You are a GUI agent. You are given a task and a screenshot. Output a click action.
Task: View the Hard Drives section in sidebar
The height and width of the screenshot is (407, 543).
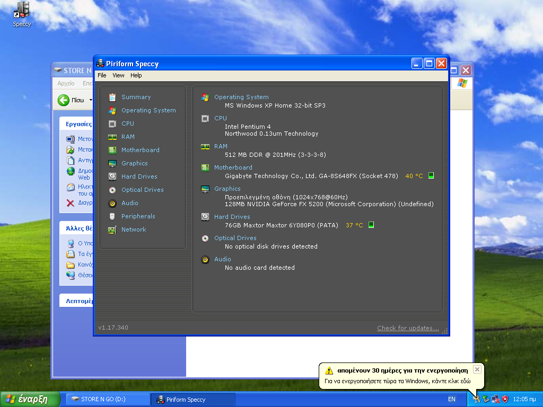point(139,176)
